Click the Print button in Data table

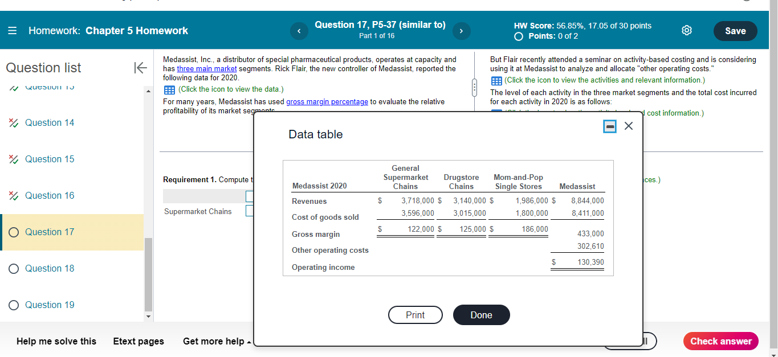[415, 315]
